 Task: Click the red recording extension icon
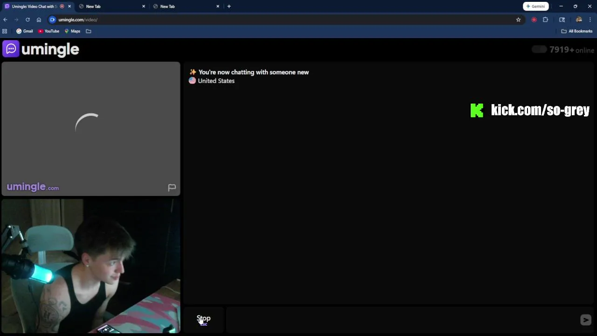point(534,20)
